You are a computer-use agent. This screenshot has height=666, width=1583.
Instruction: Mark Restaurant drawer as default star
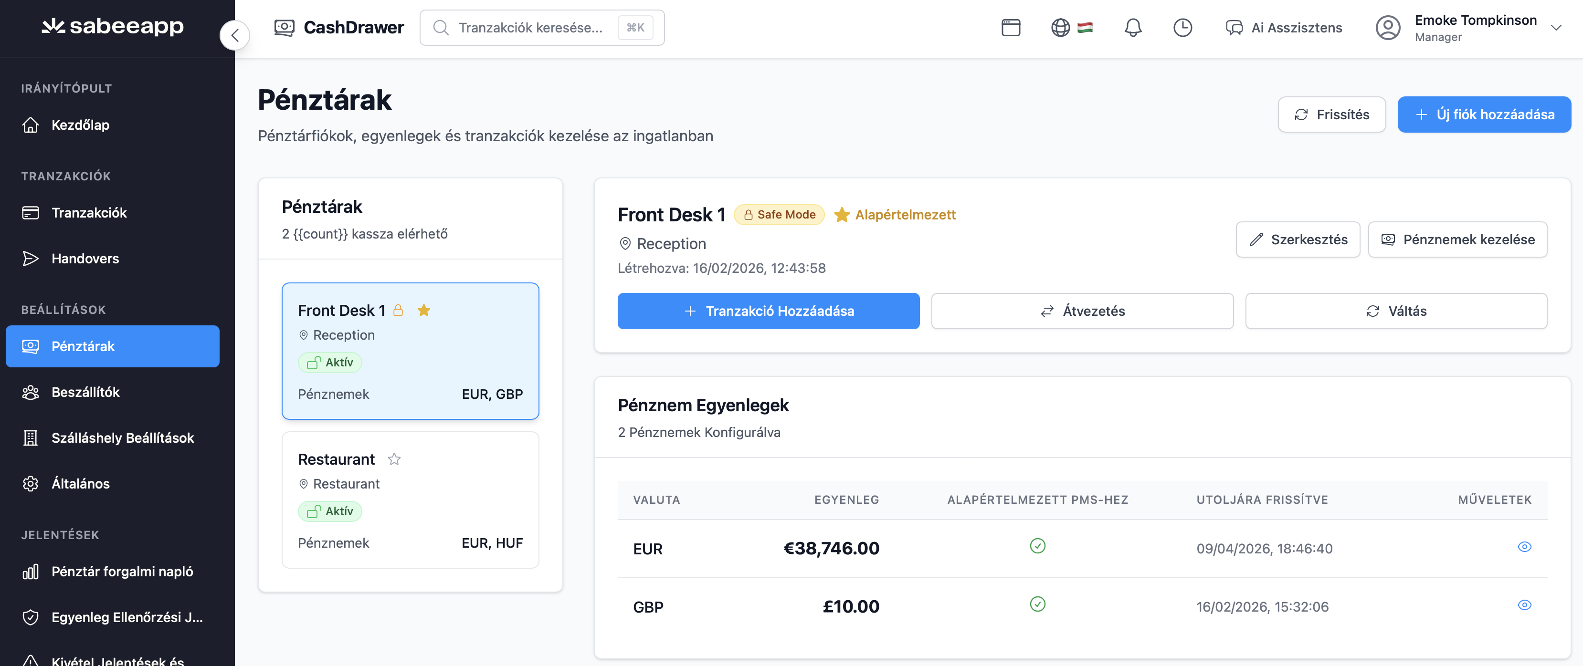tap(394, 459)
